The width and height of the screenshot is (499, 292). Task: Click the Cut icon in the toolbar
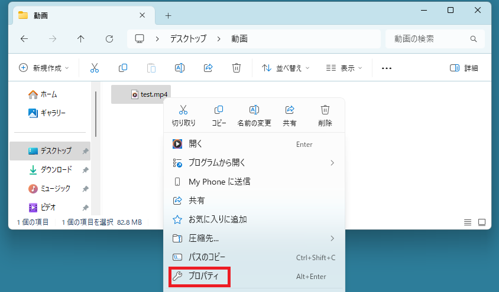point(95,68)
